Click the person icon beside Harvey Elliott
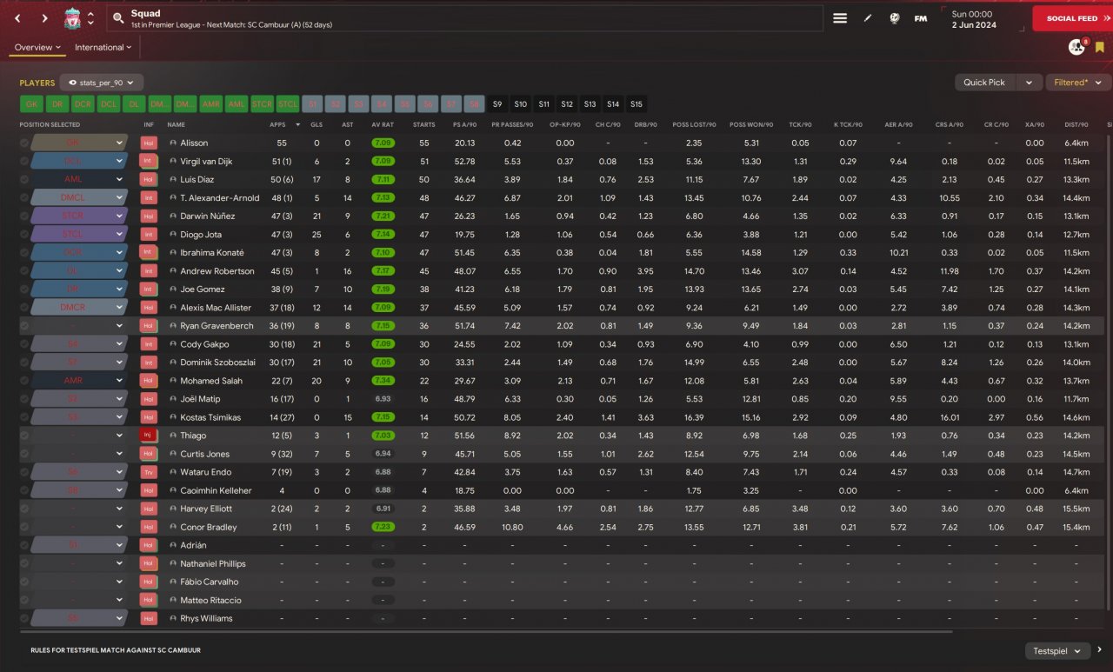The height and width of the screenshot is (672, 1113). [173, 509]
